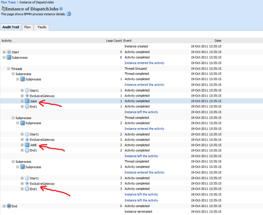This screenshot has width=263, height=215.
Task: Click the Start event gear icon
Action: [x=9, y=52]
